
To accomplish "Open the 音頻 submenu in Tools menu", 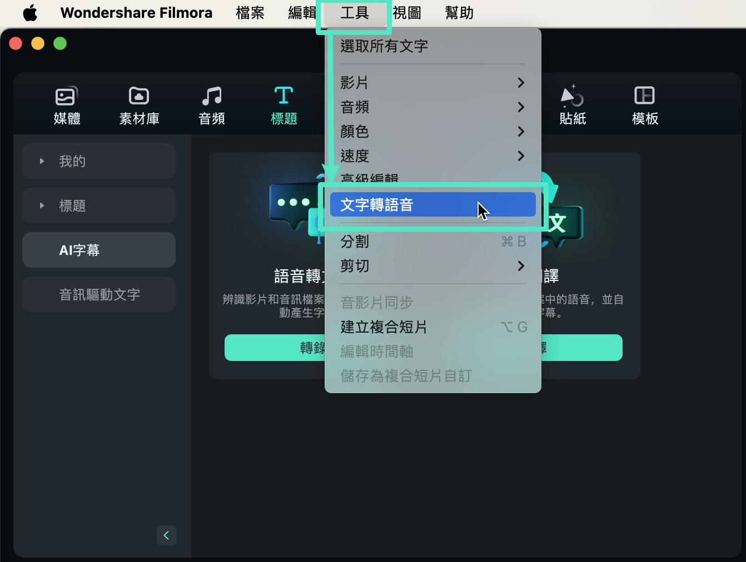I will coord(432,107).
